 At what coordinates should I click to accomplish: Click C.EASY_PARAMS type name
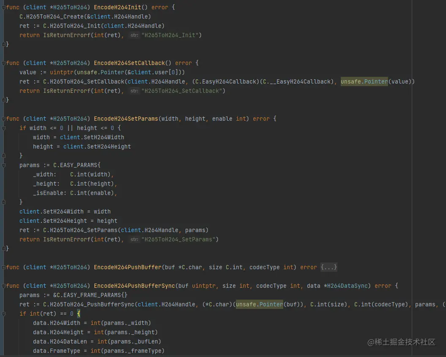pos(75,165)
